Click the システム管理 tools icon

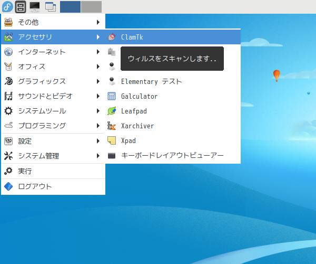click(8, 156)
